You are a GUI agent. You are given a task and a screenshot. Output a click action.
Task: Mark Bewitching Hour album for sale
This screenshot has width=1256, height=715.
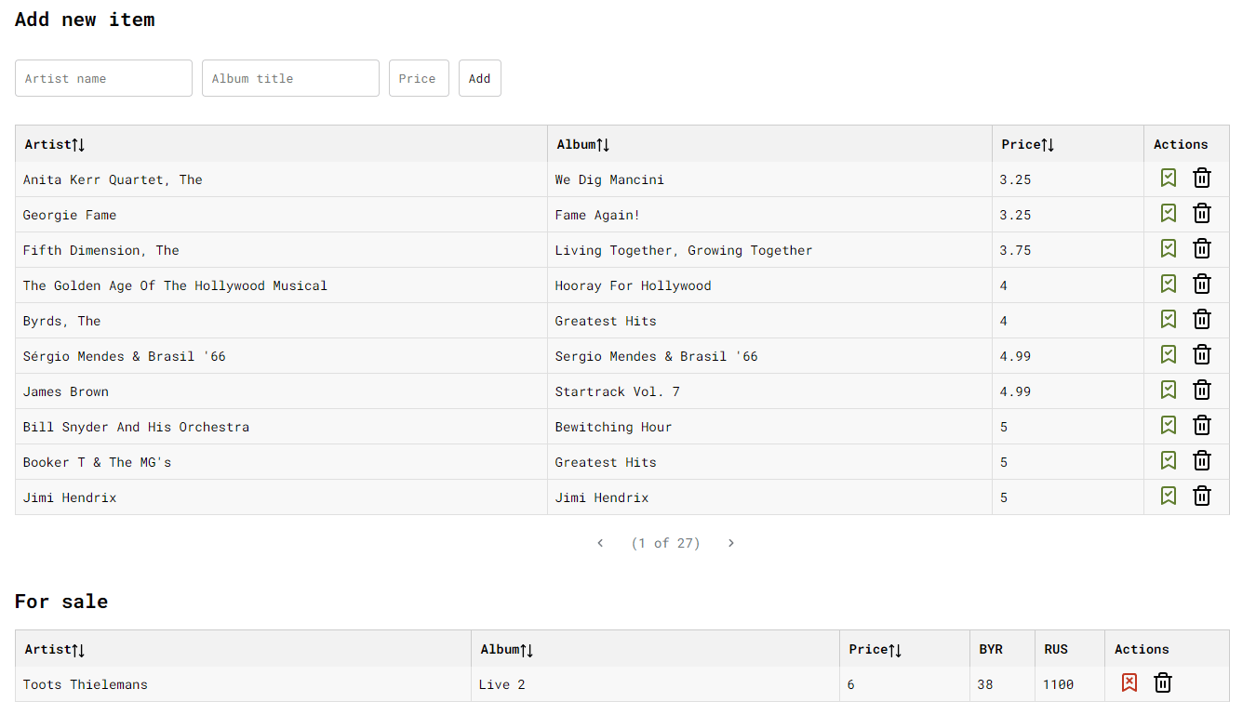click(x=1169, y=426)
